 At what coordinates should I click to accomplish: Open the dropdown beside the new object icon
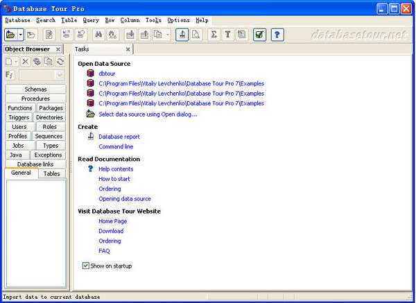coord(16,62)
